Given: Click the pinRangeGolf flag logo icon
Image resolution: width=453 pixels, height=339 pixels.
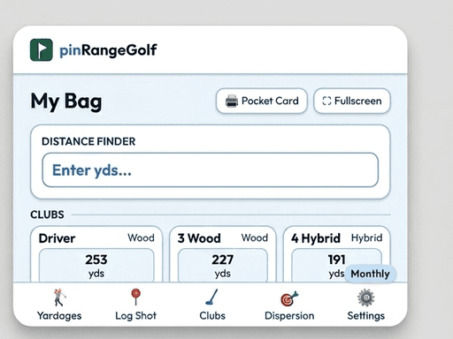Looking at the screenshot, I should point(42,49).
